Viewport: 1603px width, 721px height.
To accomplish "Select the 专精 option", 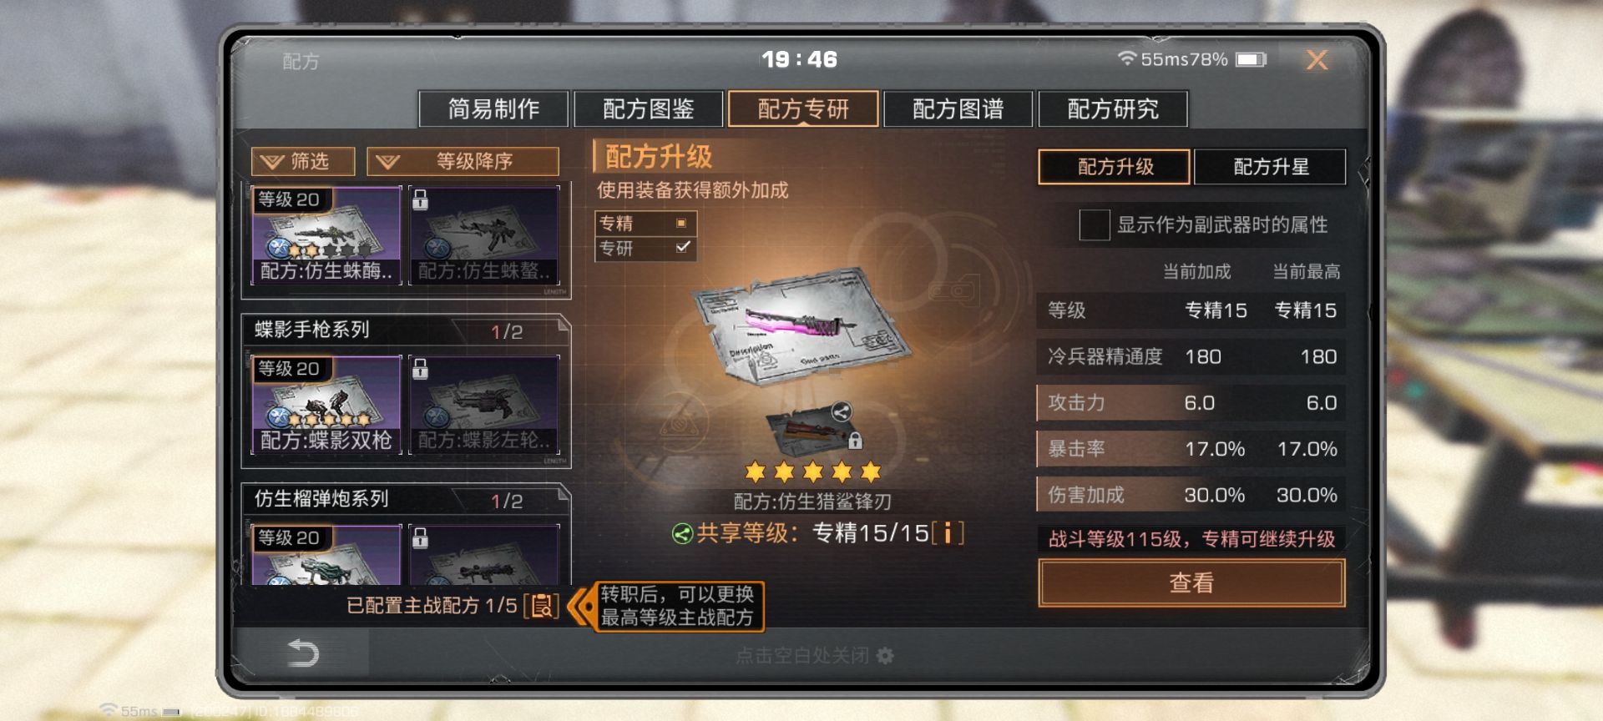I will [645, 223].
